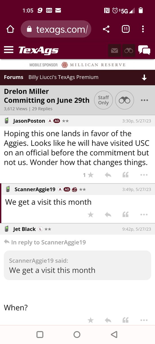Reply to ScannerAggie19's post
The height and width of the screenshot is (344, 155).
(x=108, y=214)
